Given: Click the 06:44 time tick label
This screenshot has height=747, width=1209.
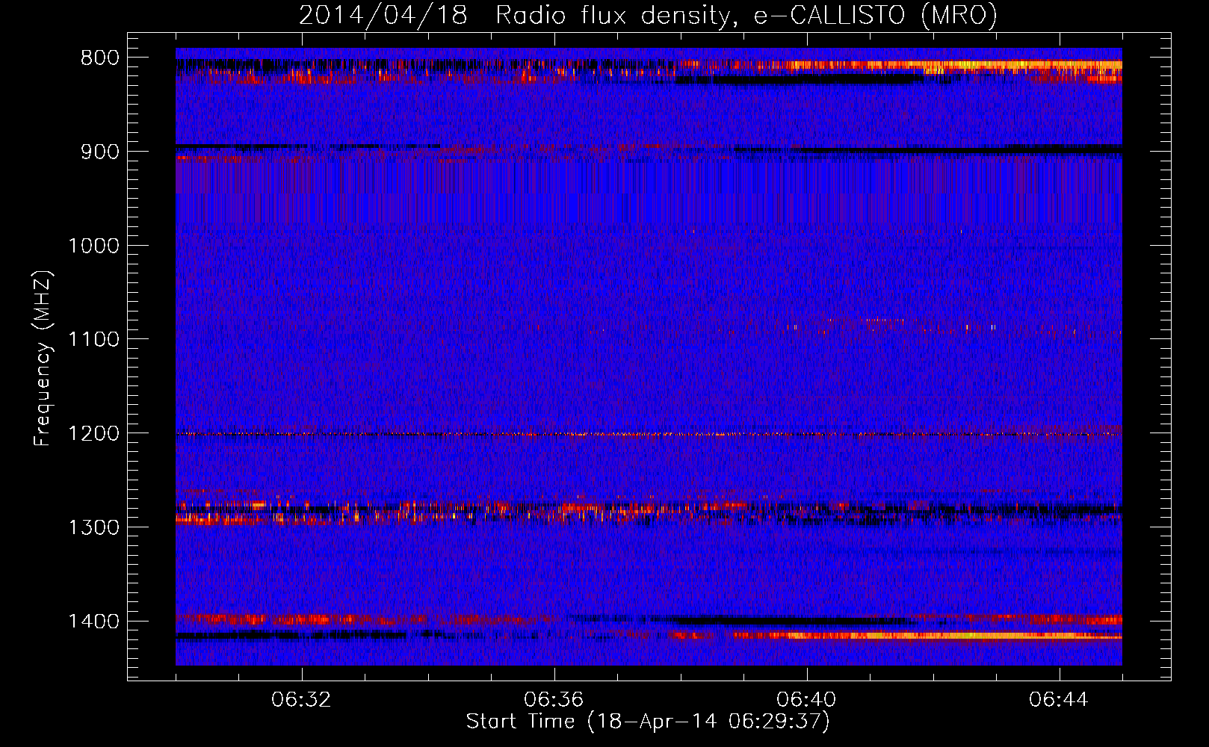Looking at the screenshot, I should coord(1059,700).
